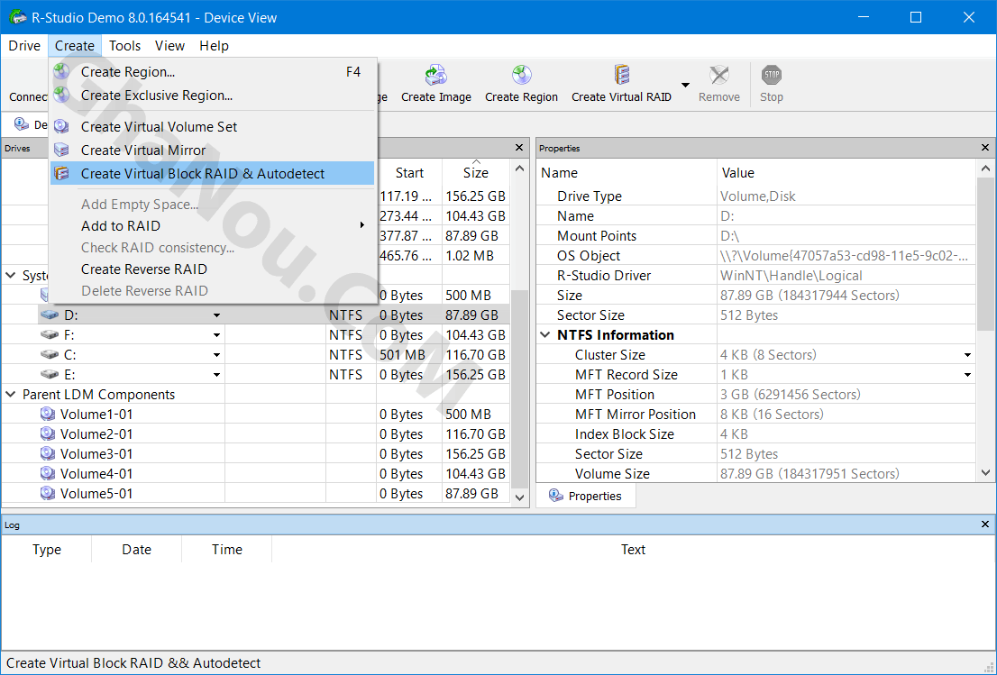Viewport: 997px width, 675px height.
Task: Click the Create Exclusive Region menu icon
Action: pos(61,96)
